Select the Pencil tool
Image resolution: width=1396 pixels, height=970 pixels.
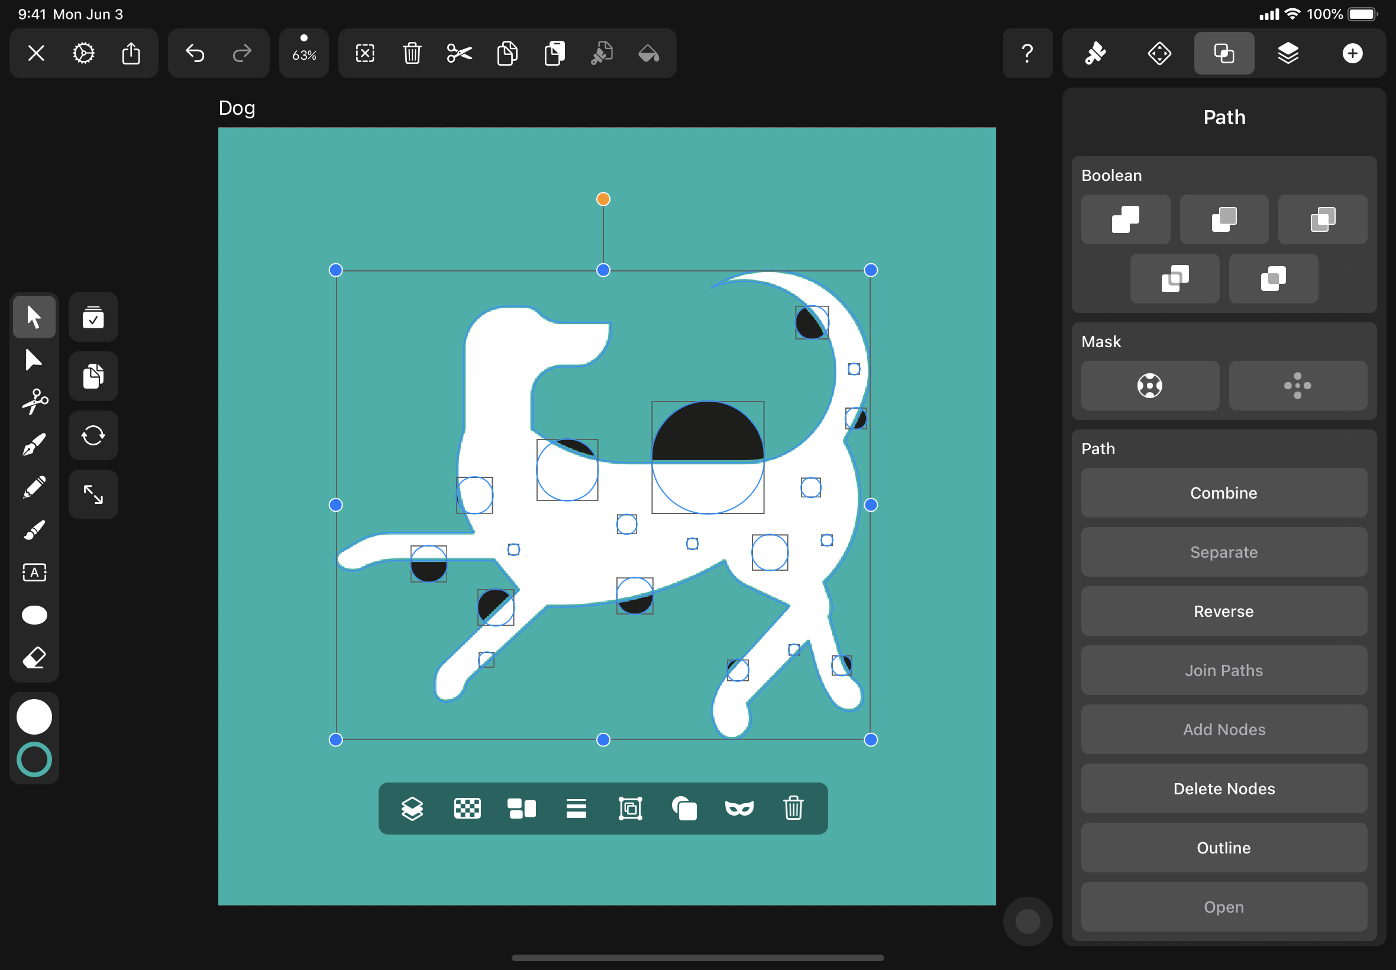coord(34,487)
